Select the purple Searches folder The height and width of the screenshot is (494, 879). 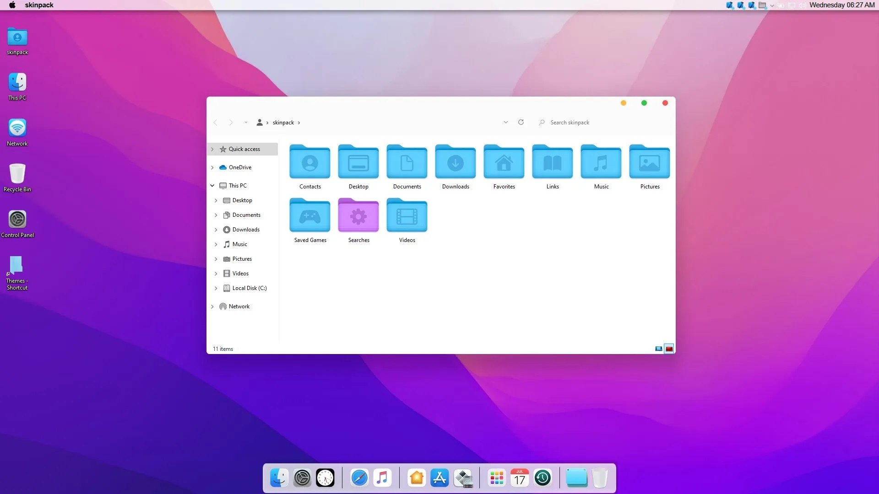coord(358,216)
